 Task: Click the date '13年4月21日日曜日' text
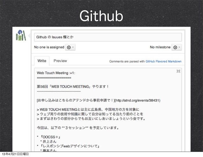point(15,154)
